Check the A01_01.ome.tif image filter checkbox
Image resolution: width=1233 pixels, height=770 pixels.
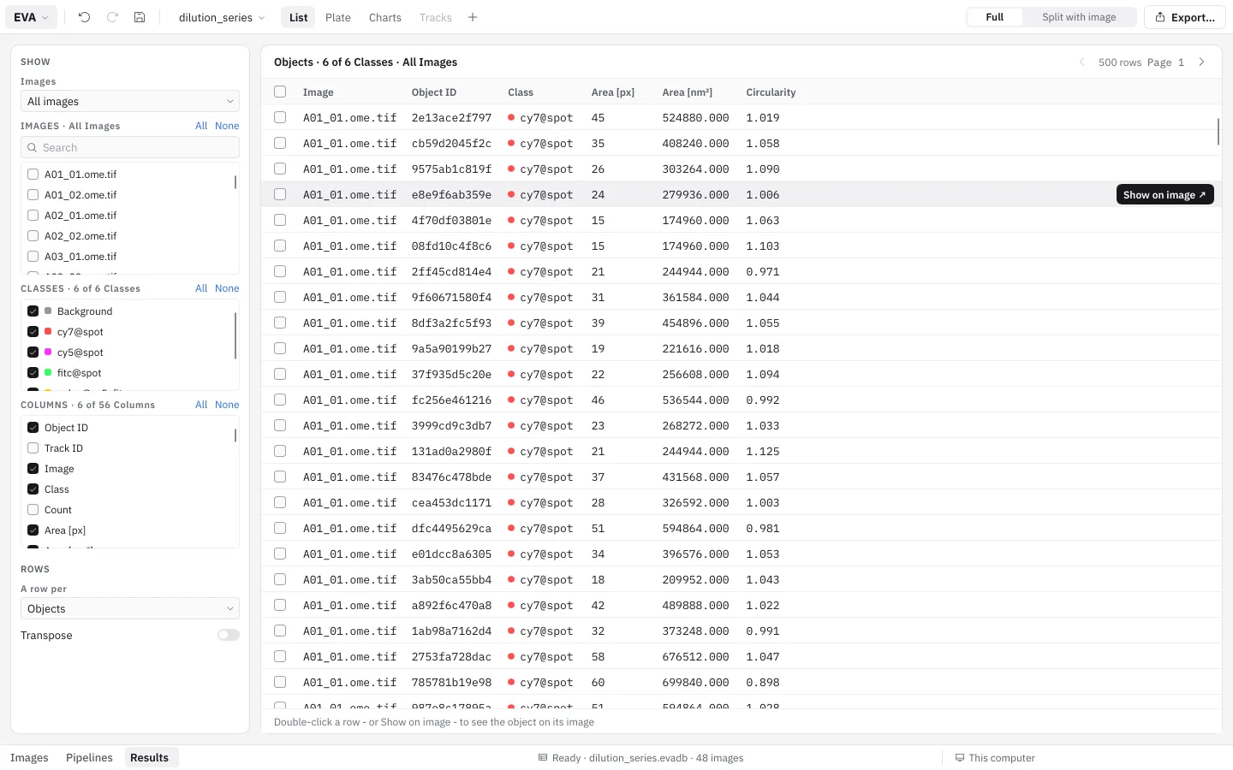[x=33, y=175]
